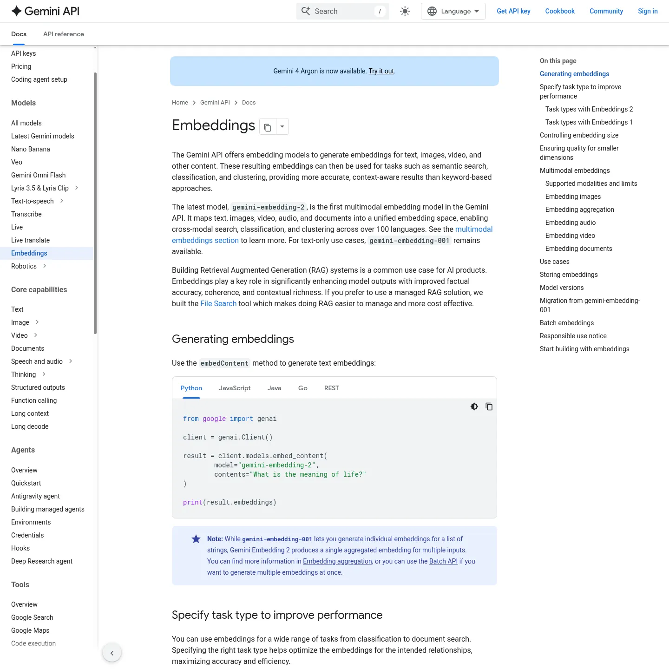Open the dropdown arrow next to page copy
669x669 pixels.
point(282,127)
